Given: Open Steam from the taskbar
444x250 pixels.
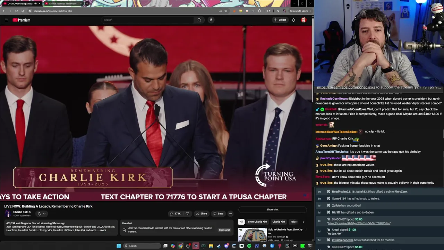Looking at the screenshot, I should pos(218,246).
